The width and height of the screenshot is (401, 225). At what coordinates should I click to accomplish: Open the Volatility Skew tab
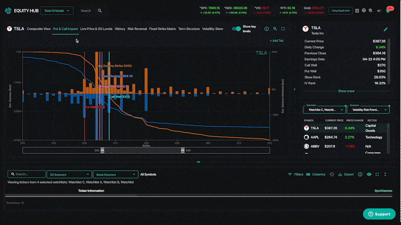point(213,29)
